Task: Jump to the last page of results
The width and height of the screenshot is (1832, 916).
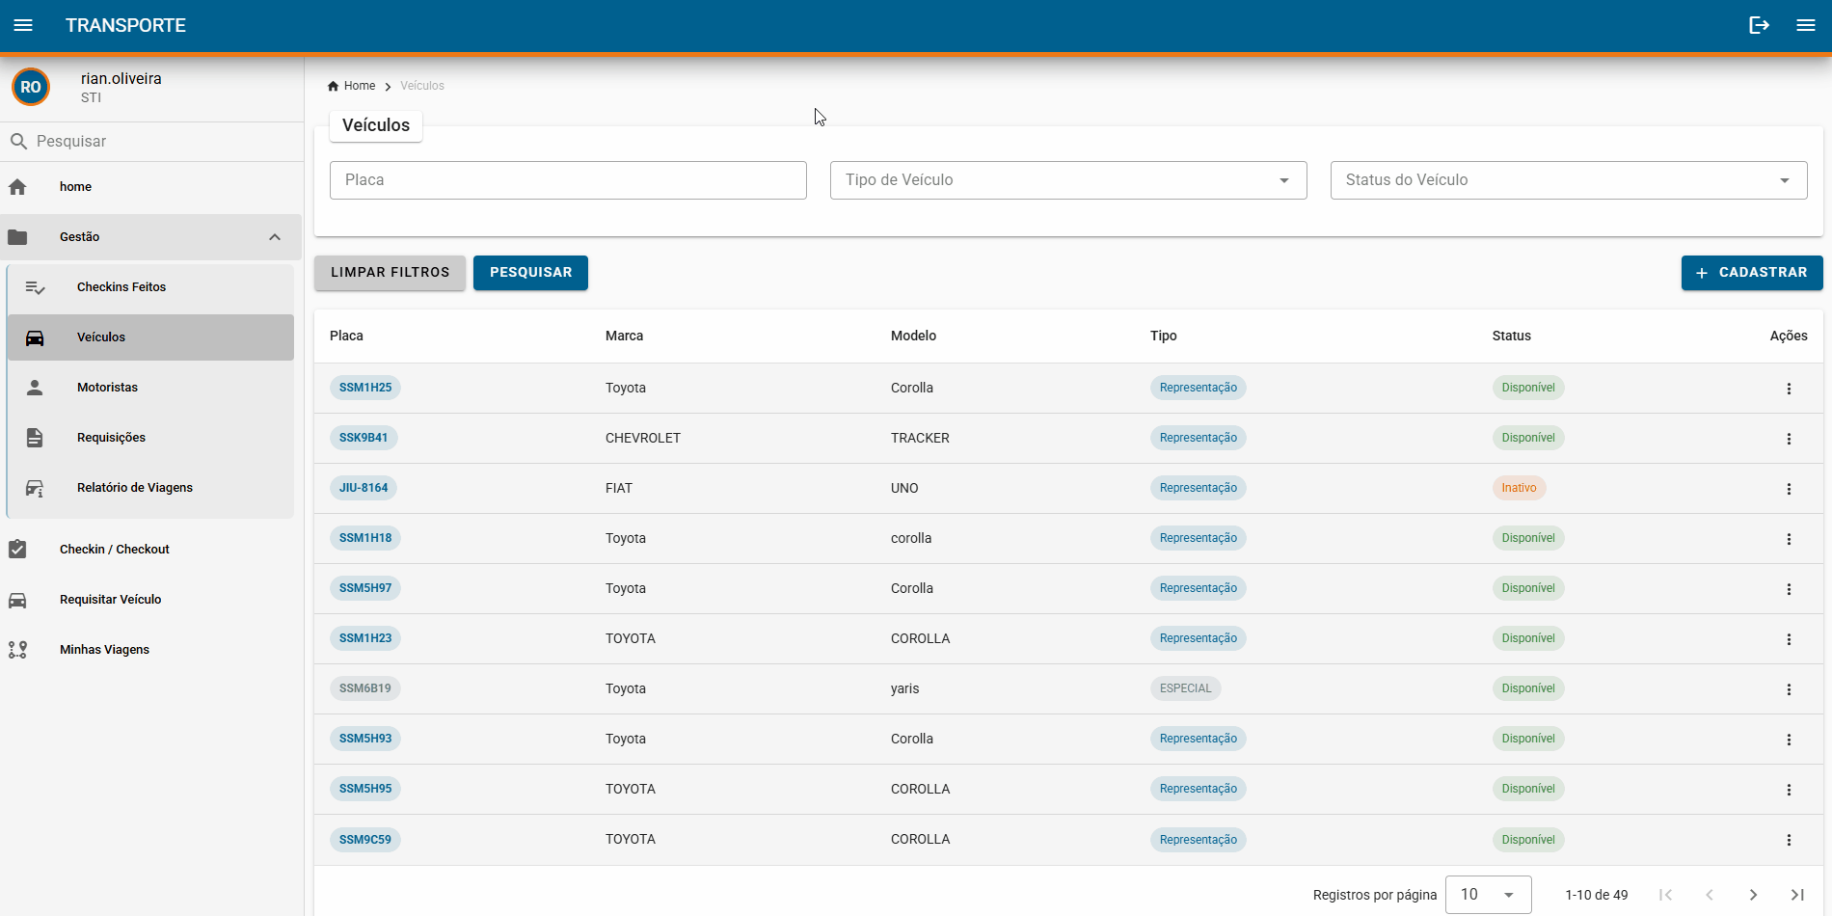Action: [x=1797, y=895]
